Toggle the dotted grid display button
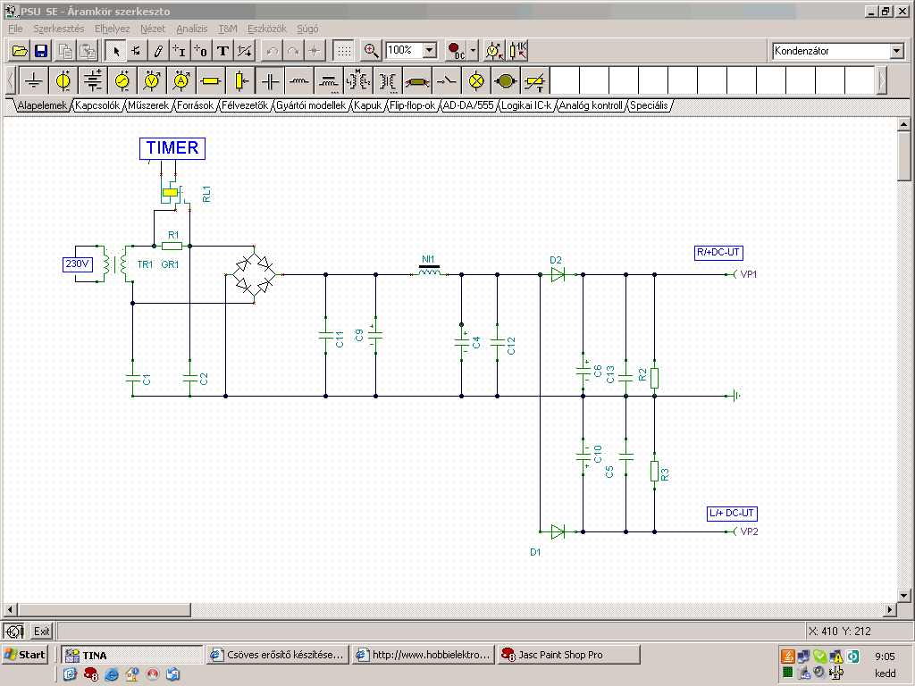The image size is (915, 686). point(344,51)
